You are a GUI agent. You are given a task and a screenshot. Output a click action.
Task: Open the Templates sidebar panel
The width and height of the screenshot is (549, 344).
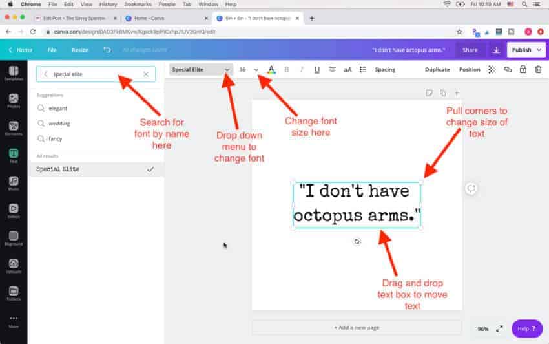click(x=14, y=73)
